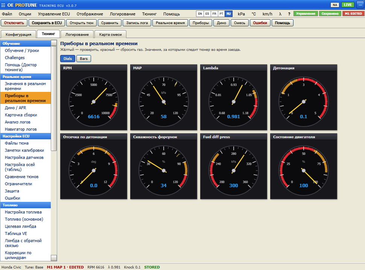The image size is (365, 270).
Task: Open the Помощь menu in menu bar
Action: (x=172, y=14)
